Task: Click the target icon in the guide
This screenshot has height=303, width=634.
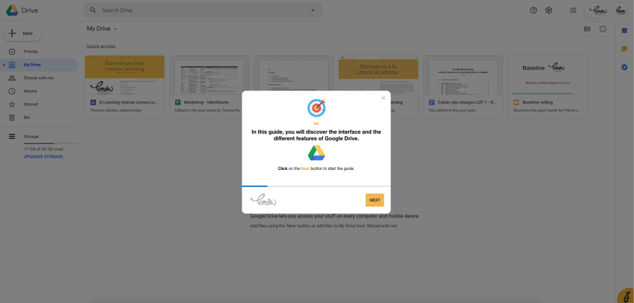Action: [x=316, y=108]
